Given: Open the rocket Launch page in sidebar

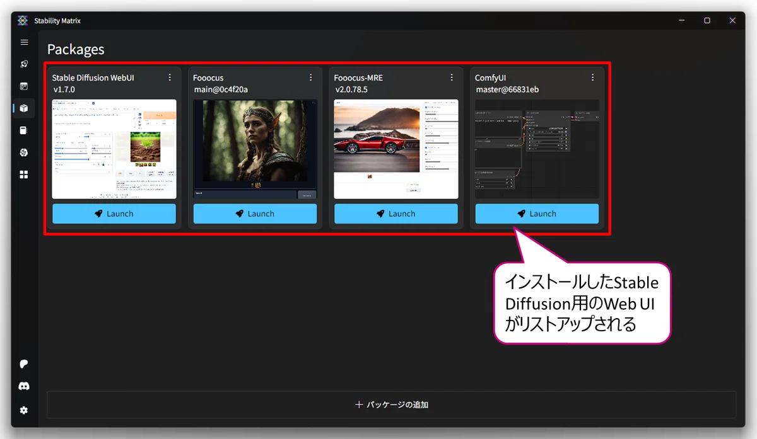Looking at the screenshot, I should [x=24, y=64].
